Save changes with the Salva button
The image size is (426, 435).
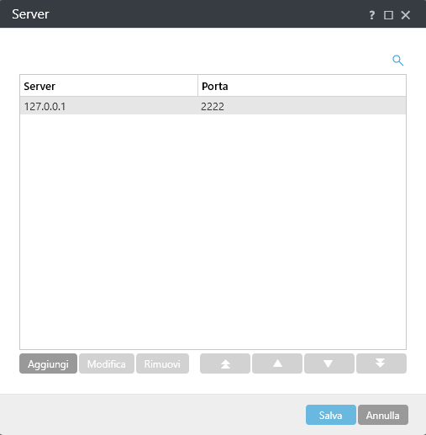[x=331, y=415]
